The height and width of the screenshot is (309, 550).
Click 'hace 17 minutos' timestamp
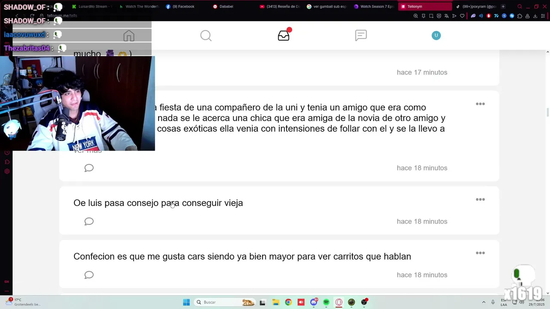[422, 73]
